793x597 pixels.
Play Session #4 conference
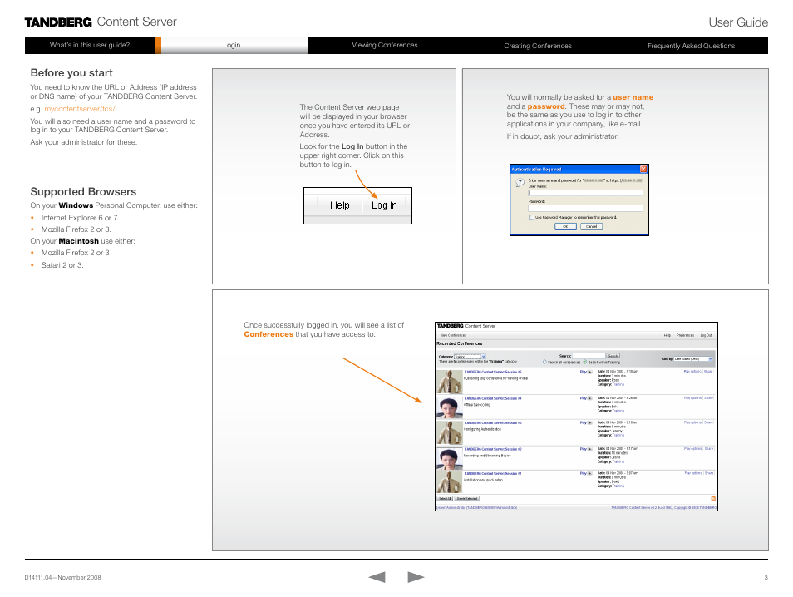[586, 398]
